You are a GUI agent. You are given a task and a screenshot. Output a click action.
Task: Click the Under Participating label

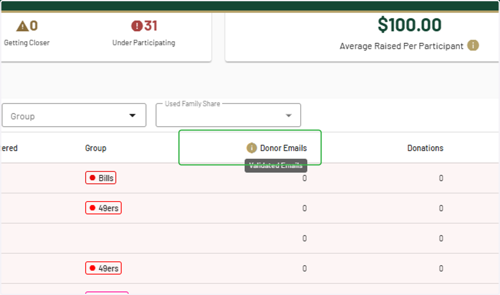(x=144, y=43)
